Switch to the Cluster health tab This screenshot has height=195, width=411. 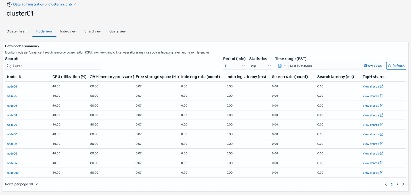click(x=18, y=31)
